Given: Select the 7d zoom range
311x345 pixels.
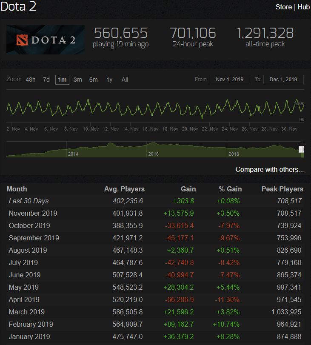Looking at the screenshot, I should click(46, 80).
